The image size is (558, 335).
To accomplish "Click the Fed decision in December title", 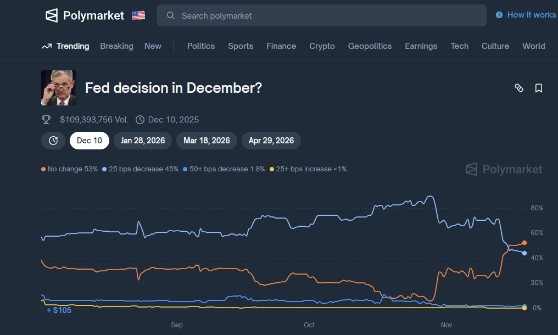I will [x=174, y=88].
